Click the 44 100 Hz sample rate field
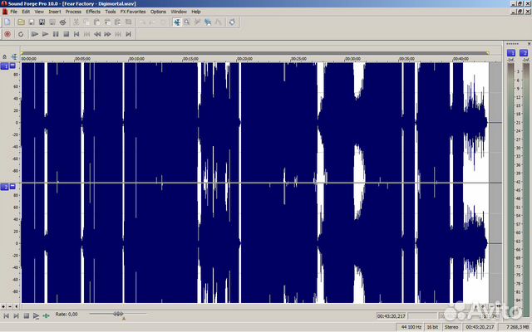 (x=411, y=328)
